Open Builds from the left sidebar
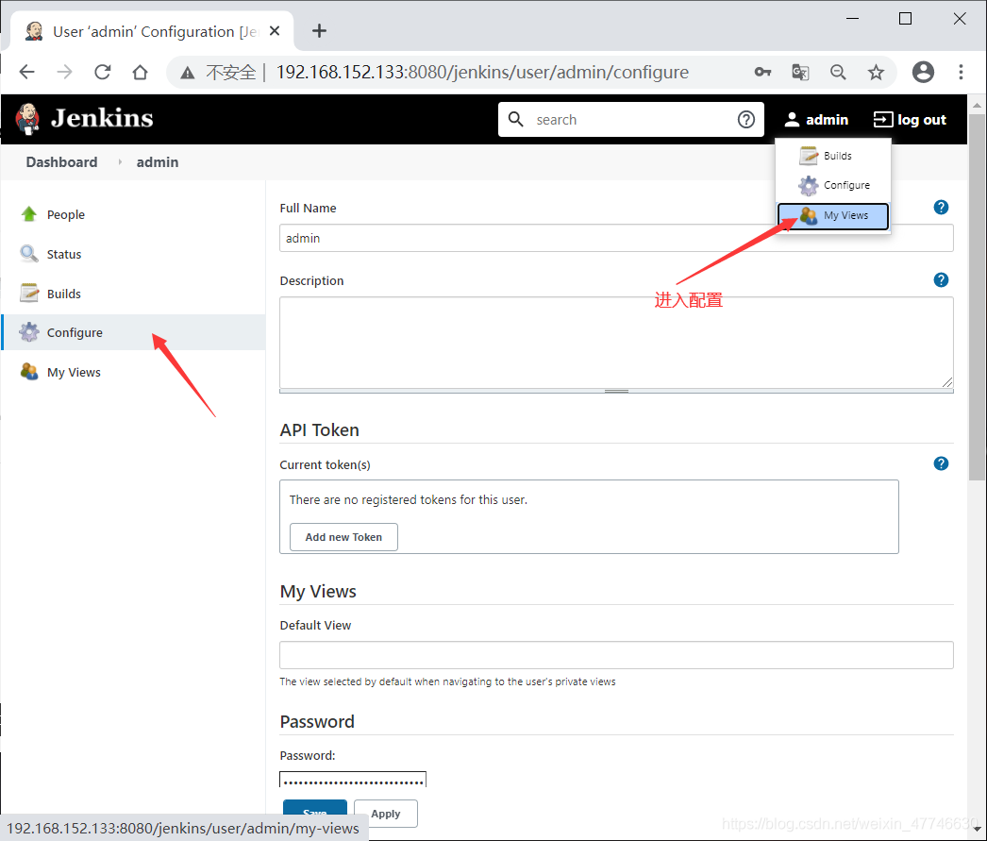 pyautogui.click(x=63, y=294)
